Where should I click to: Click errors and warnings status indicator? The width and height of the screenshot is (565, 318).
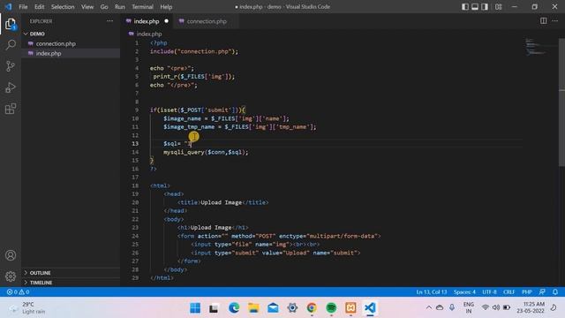coord(18,292)
